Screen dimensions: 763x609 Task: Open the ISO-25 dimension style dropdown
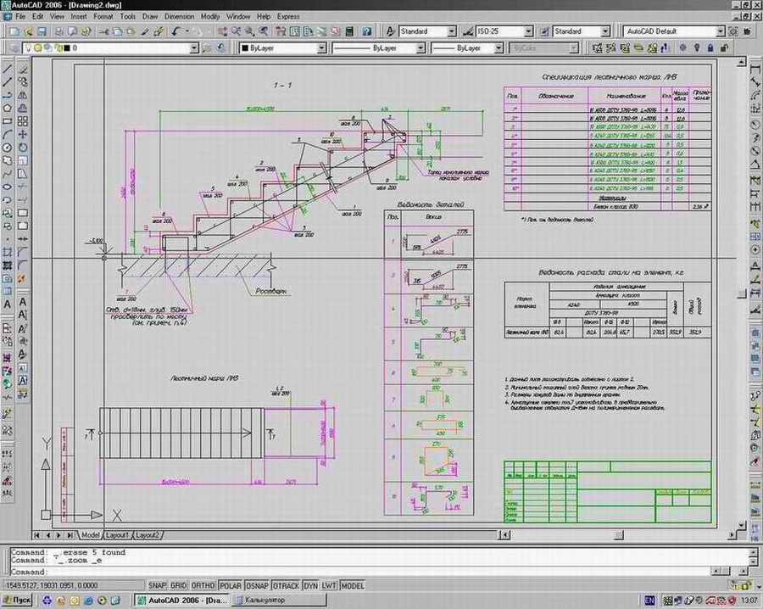click(528, 31)
